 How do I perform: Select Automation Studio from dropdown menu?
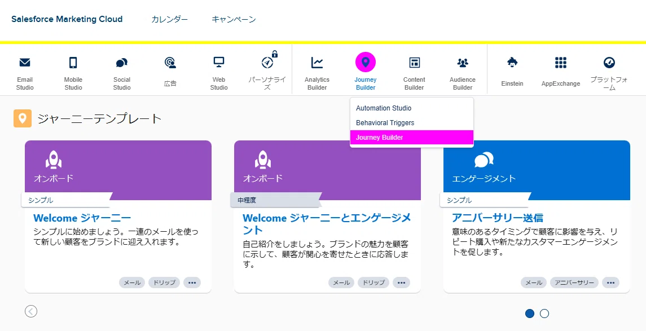[411, 108]
